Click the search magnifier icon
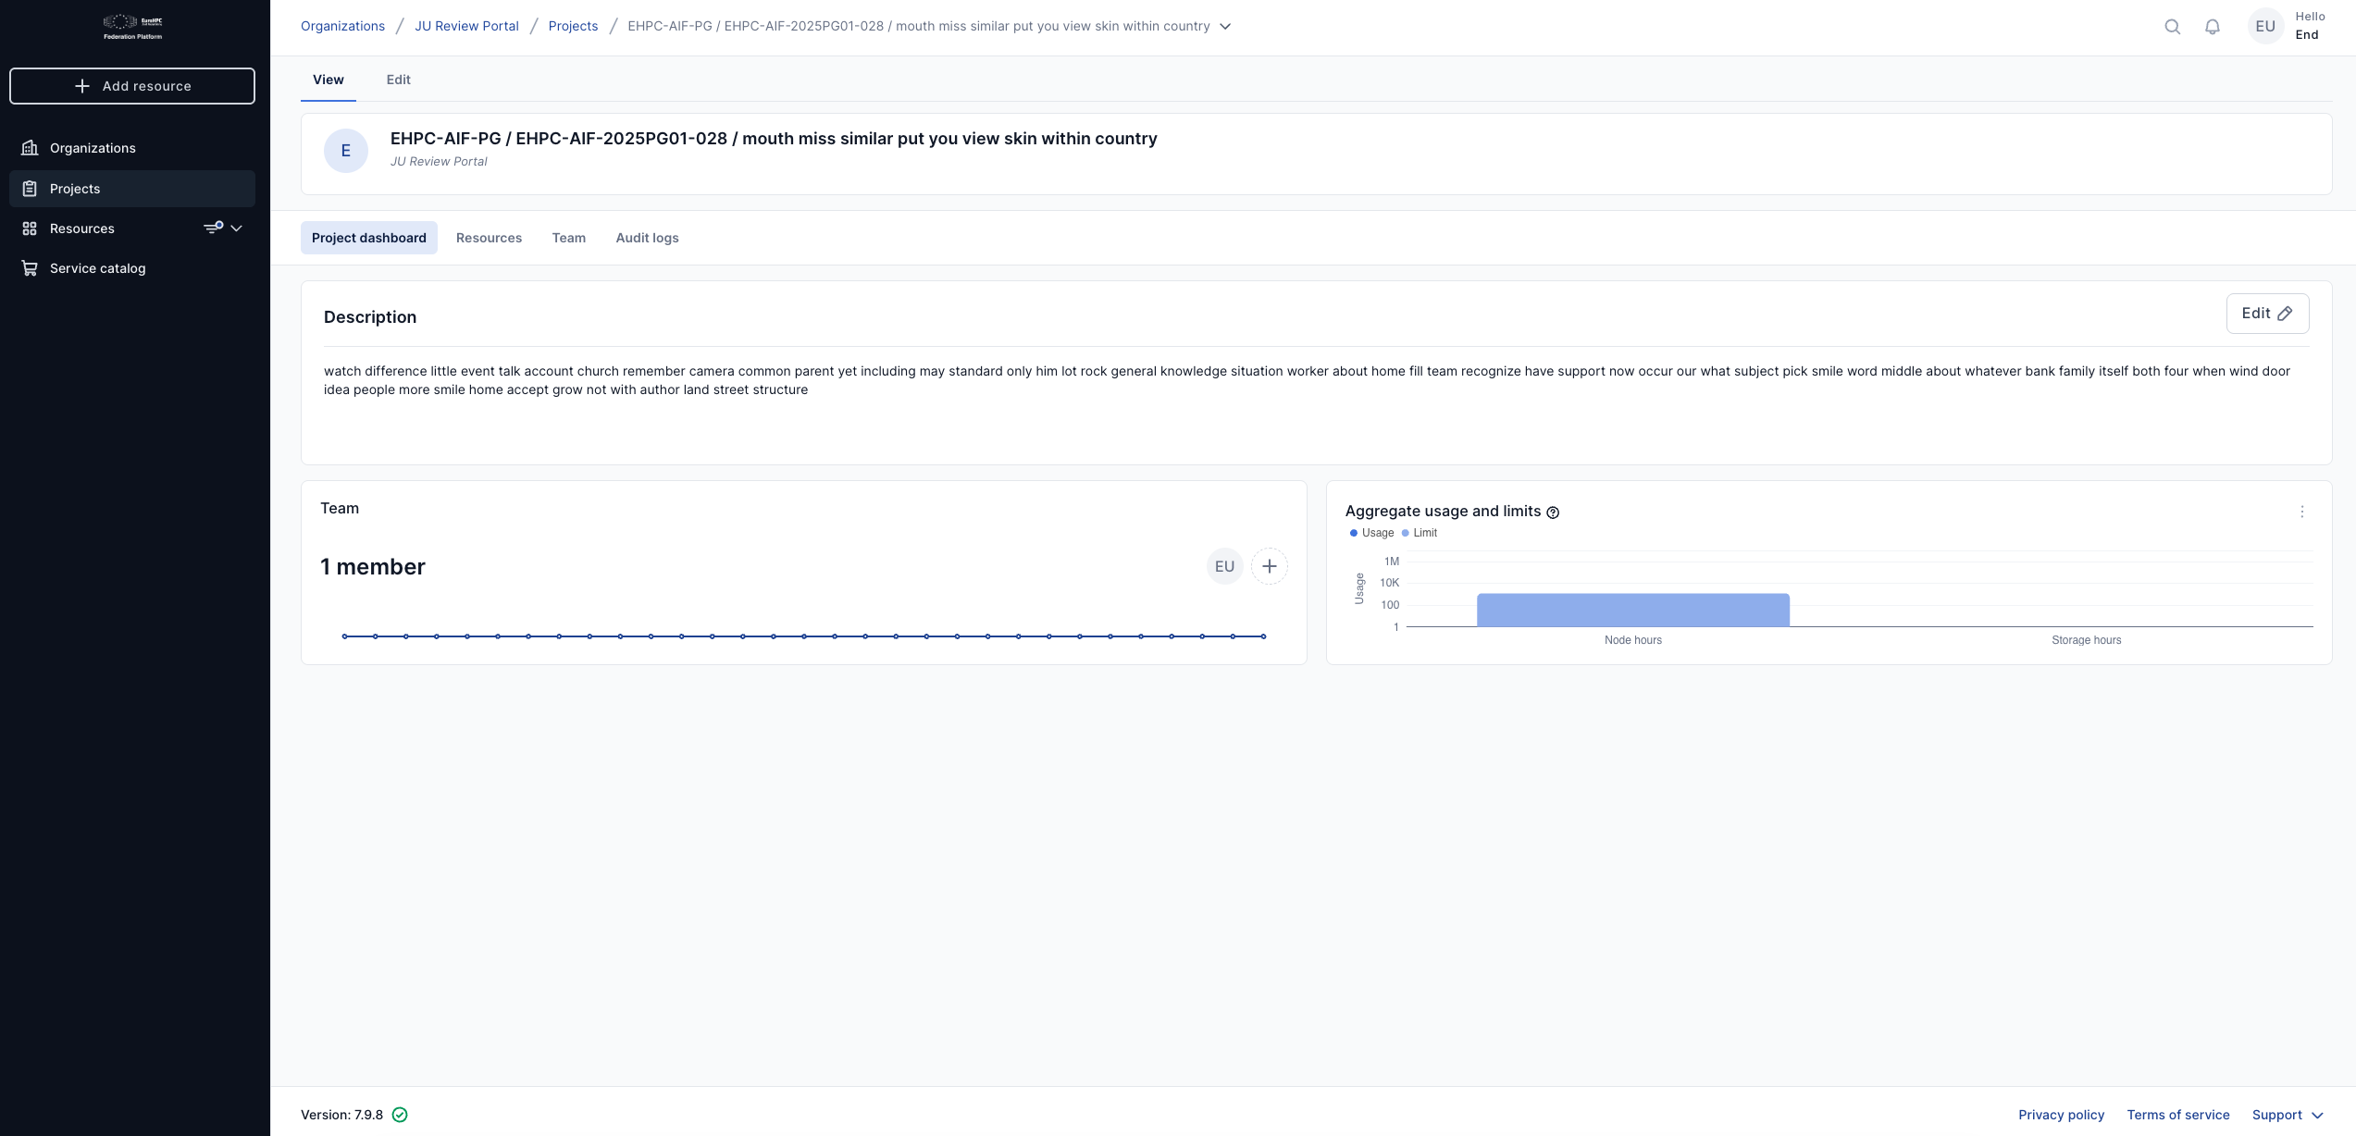The height and width of the screenshot is (1136, 2356). pyautogui.click(x=2172, y=27)
